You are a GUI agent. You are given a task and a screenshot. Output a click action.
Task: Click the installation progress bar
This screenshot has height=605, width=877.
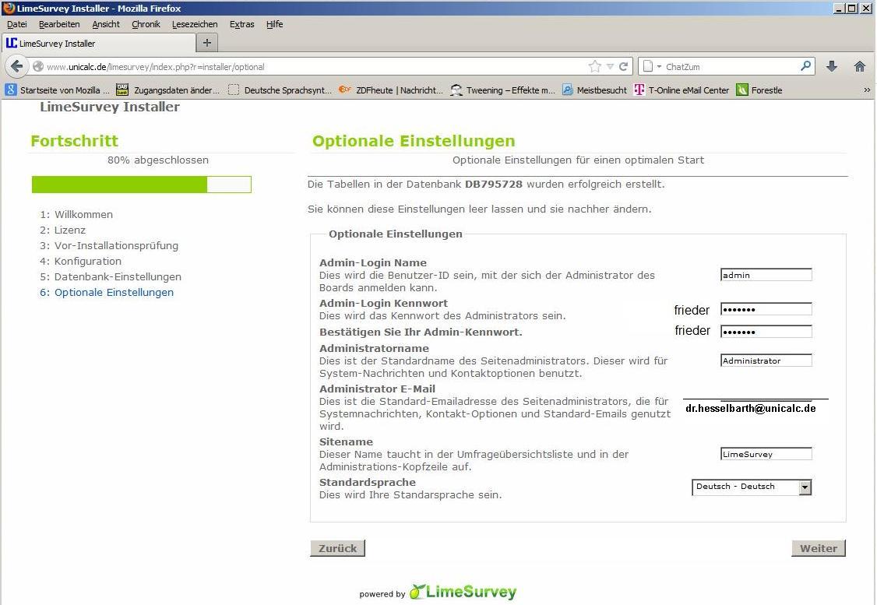(142, 185)
